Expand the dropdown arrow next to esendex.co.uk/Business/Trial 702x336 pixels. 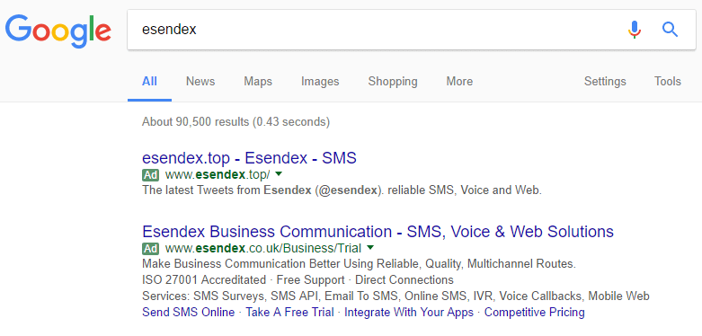point(369,247)
